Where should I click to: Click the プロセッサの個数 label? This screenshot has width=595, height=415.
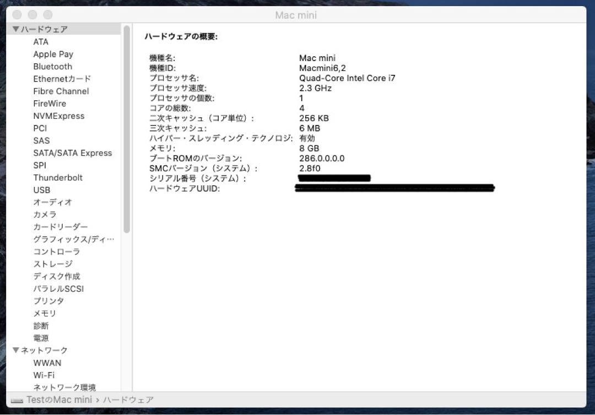(x=182, y=98)
